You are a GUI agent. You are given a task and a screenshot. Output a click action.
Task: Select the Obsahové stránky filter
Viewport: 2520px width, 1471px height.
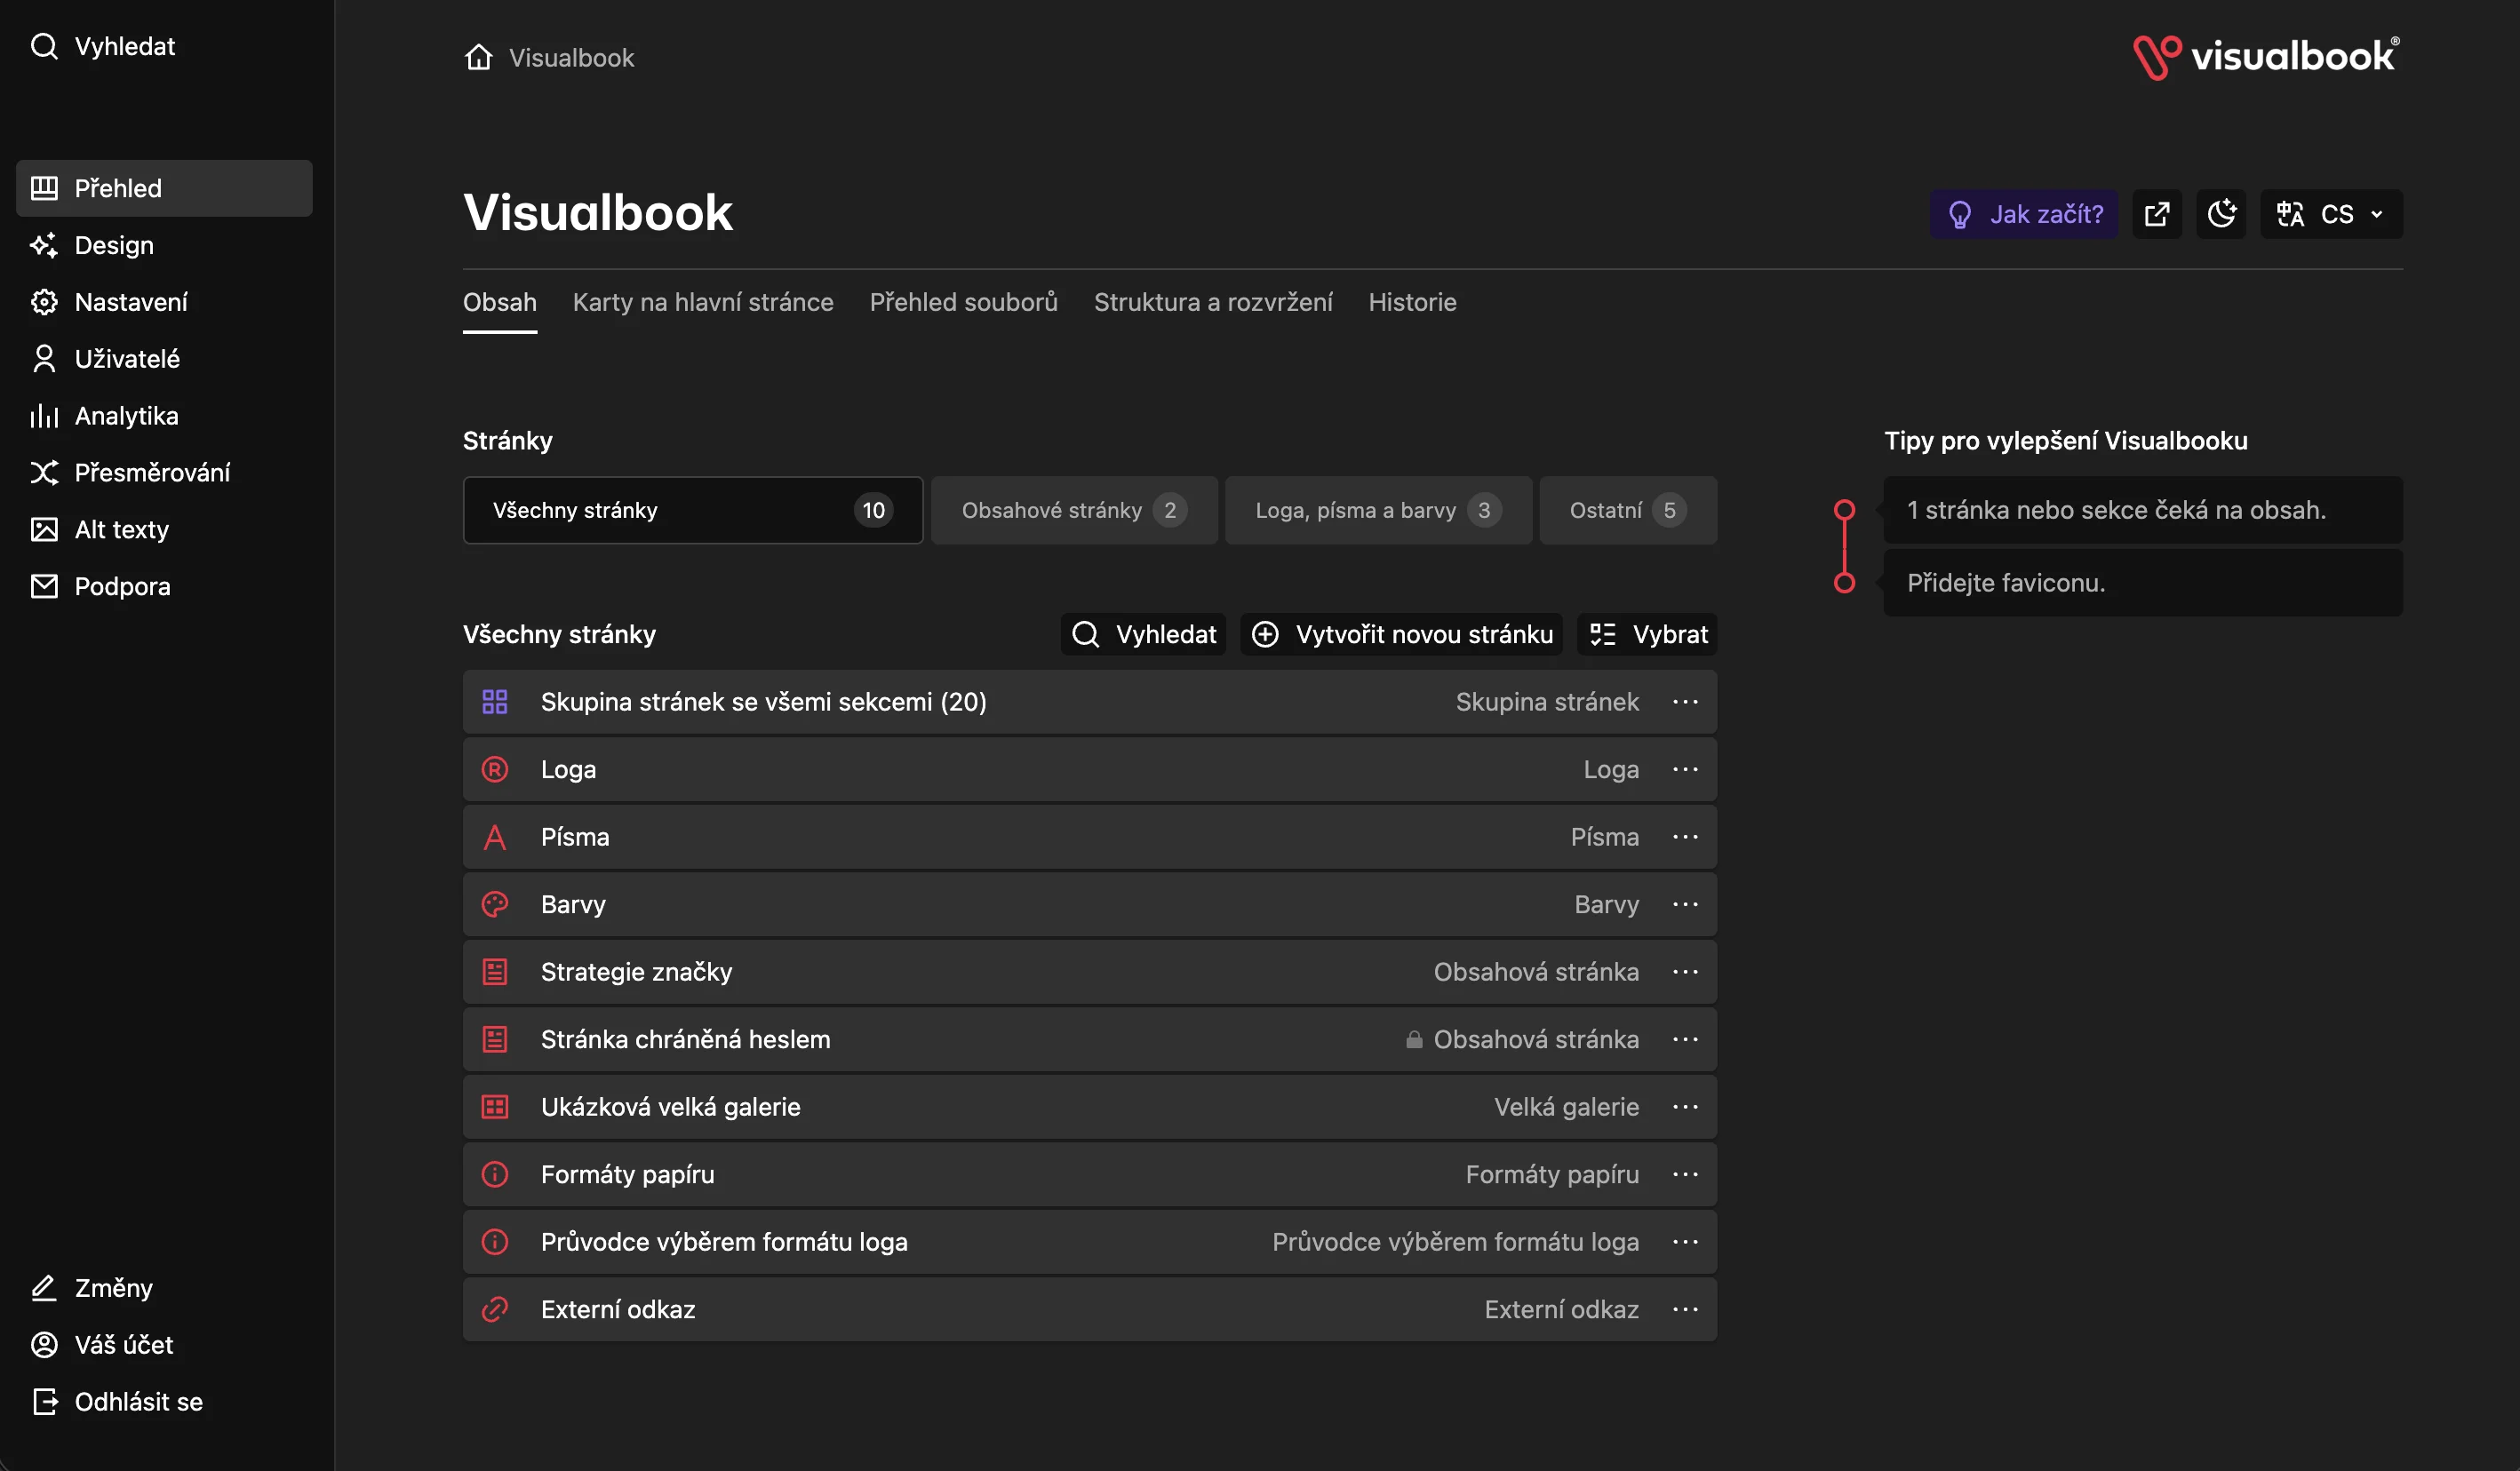click(1074, 510)
